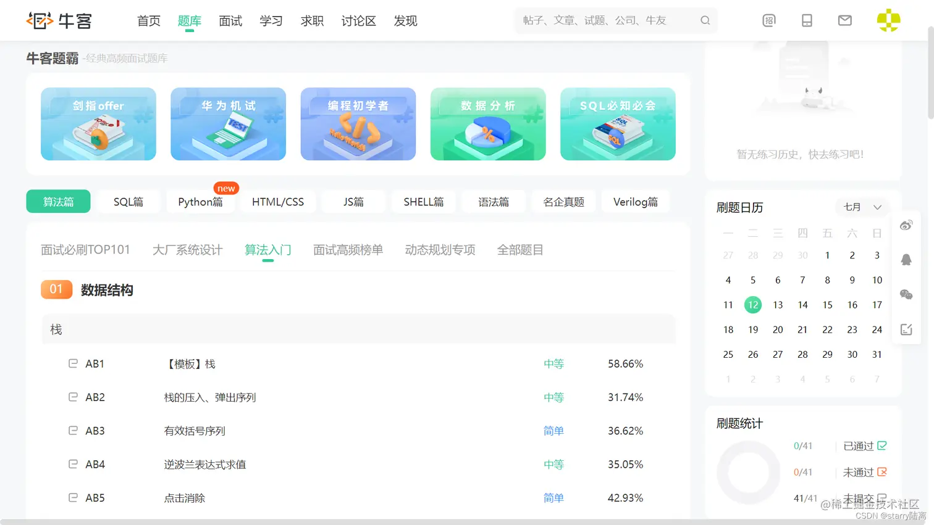Open the 招聘 recruitment icon in top bar
Image resolution: width=934 pixels, height=525 pixels.
768,20
